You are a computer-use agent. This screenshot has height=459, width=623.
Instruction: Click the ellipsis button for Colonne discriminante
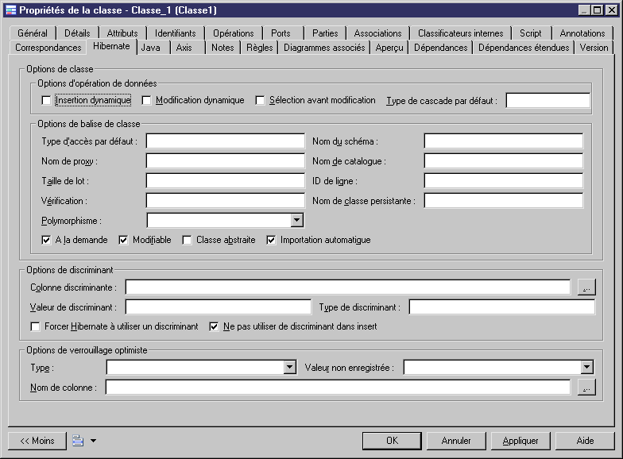point(586,287)
